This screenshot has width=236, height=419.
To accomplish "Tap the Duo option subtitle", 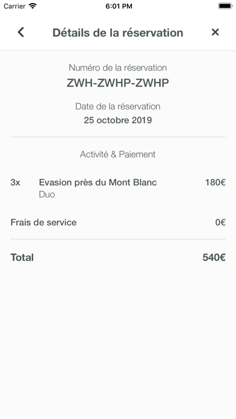I will coord(47,194).
